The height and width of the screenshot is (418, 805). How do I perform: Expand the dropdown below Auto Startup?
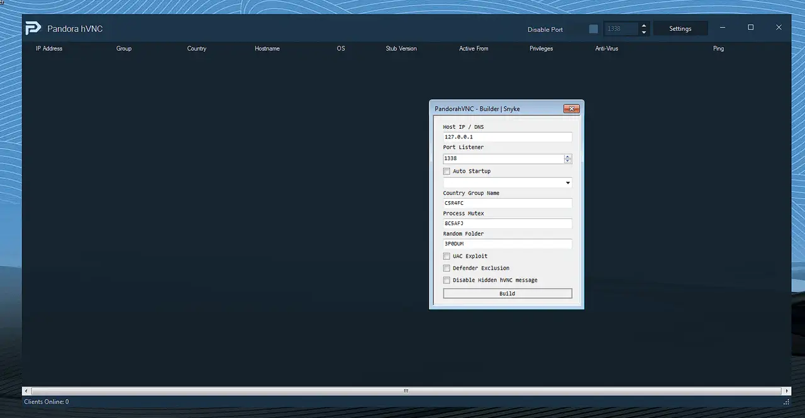coord(568,183)
